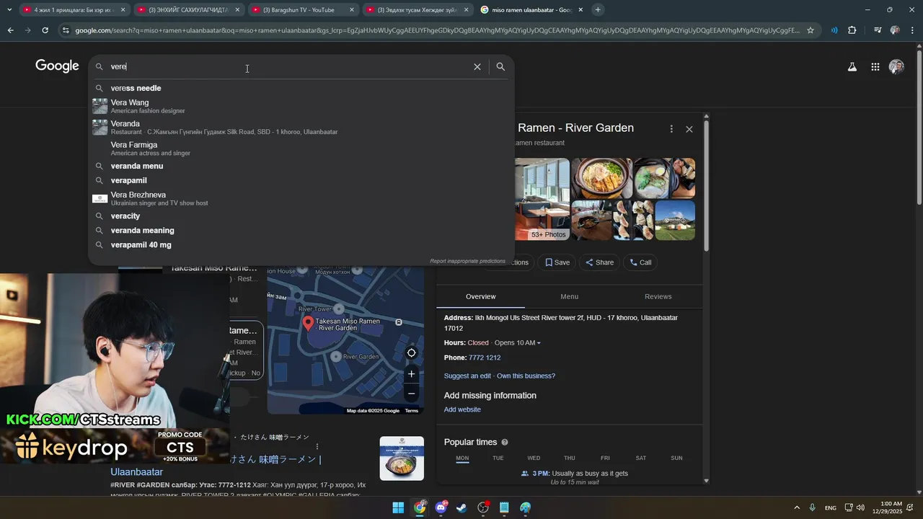This screenshot has width=923, height=519.
Task: Click the browser address bar URL
Action: pyautogui.click(x=436, y=30)
